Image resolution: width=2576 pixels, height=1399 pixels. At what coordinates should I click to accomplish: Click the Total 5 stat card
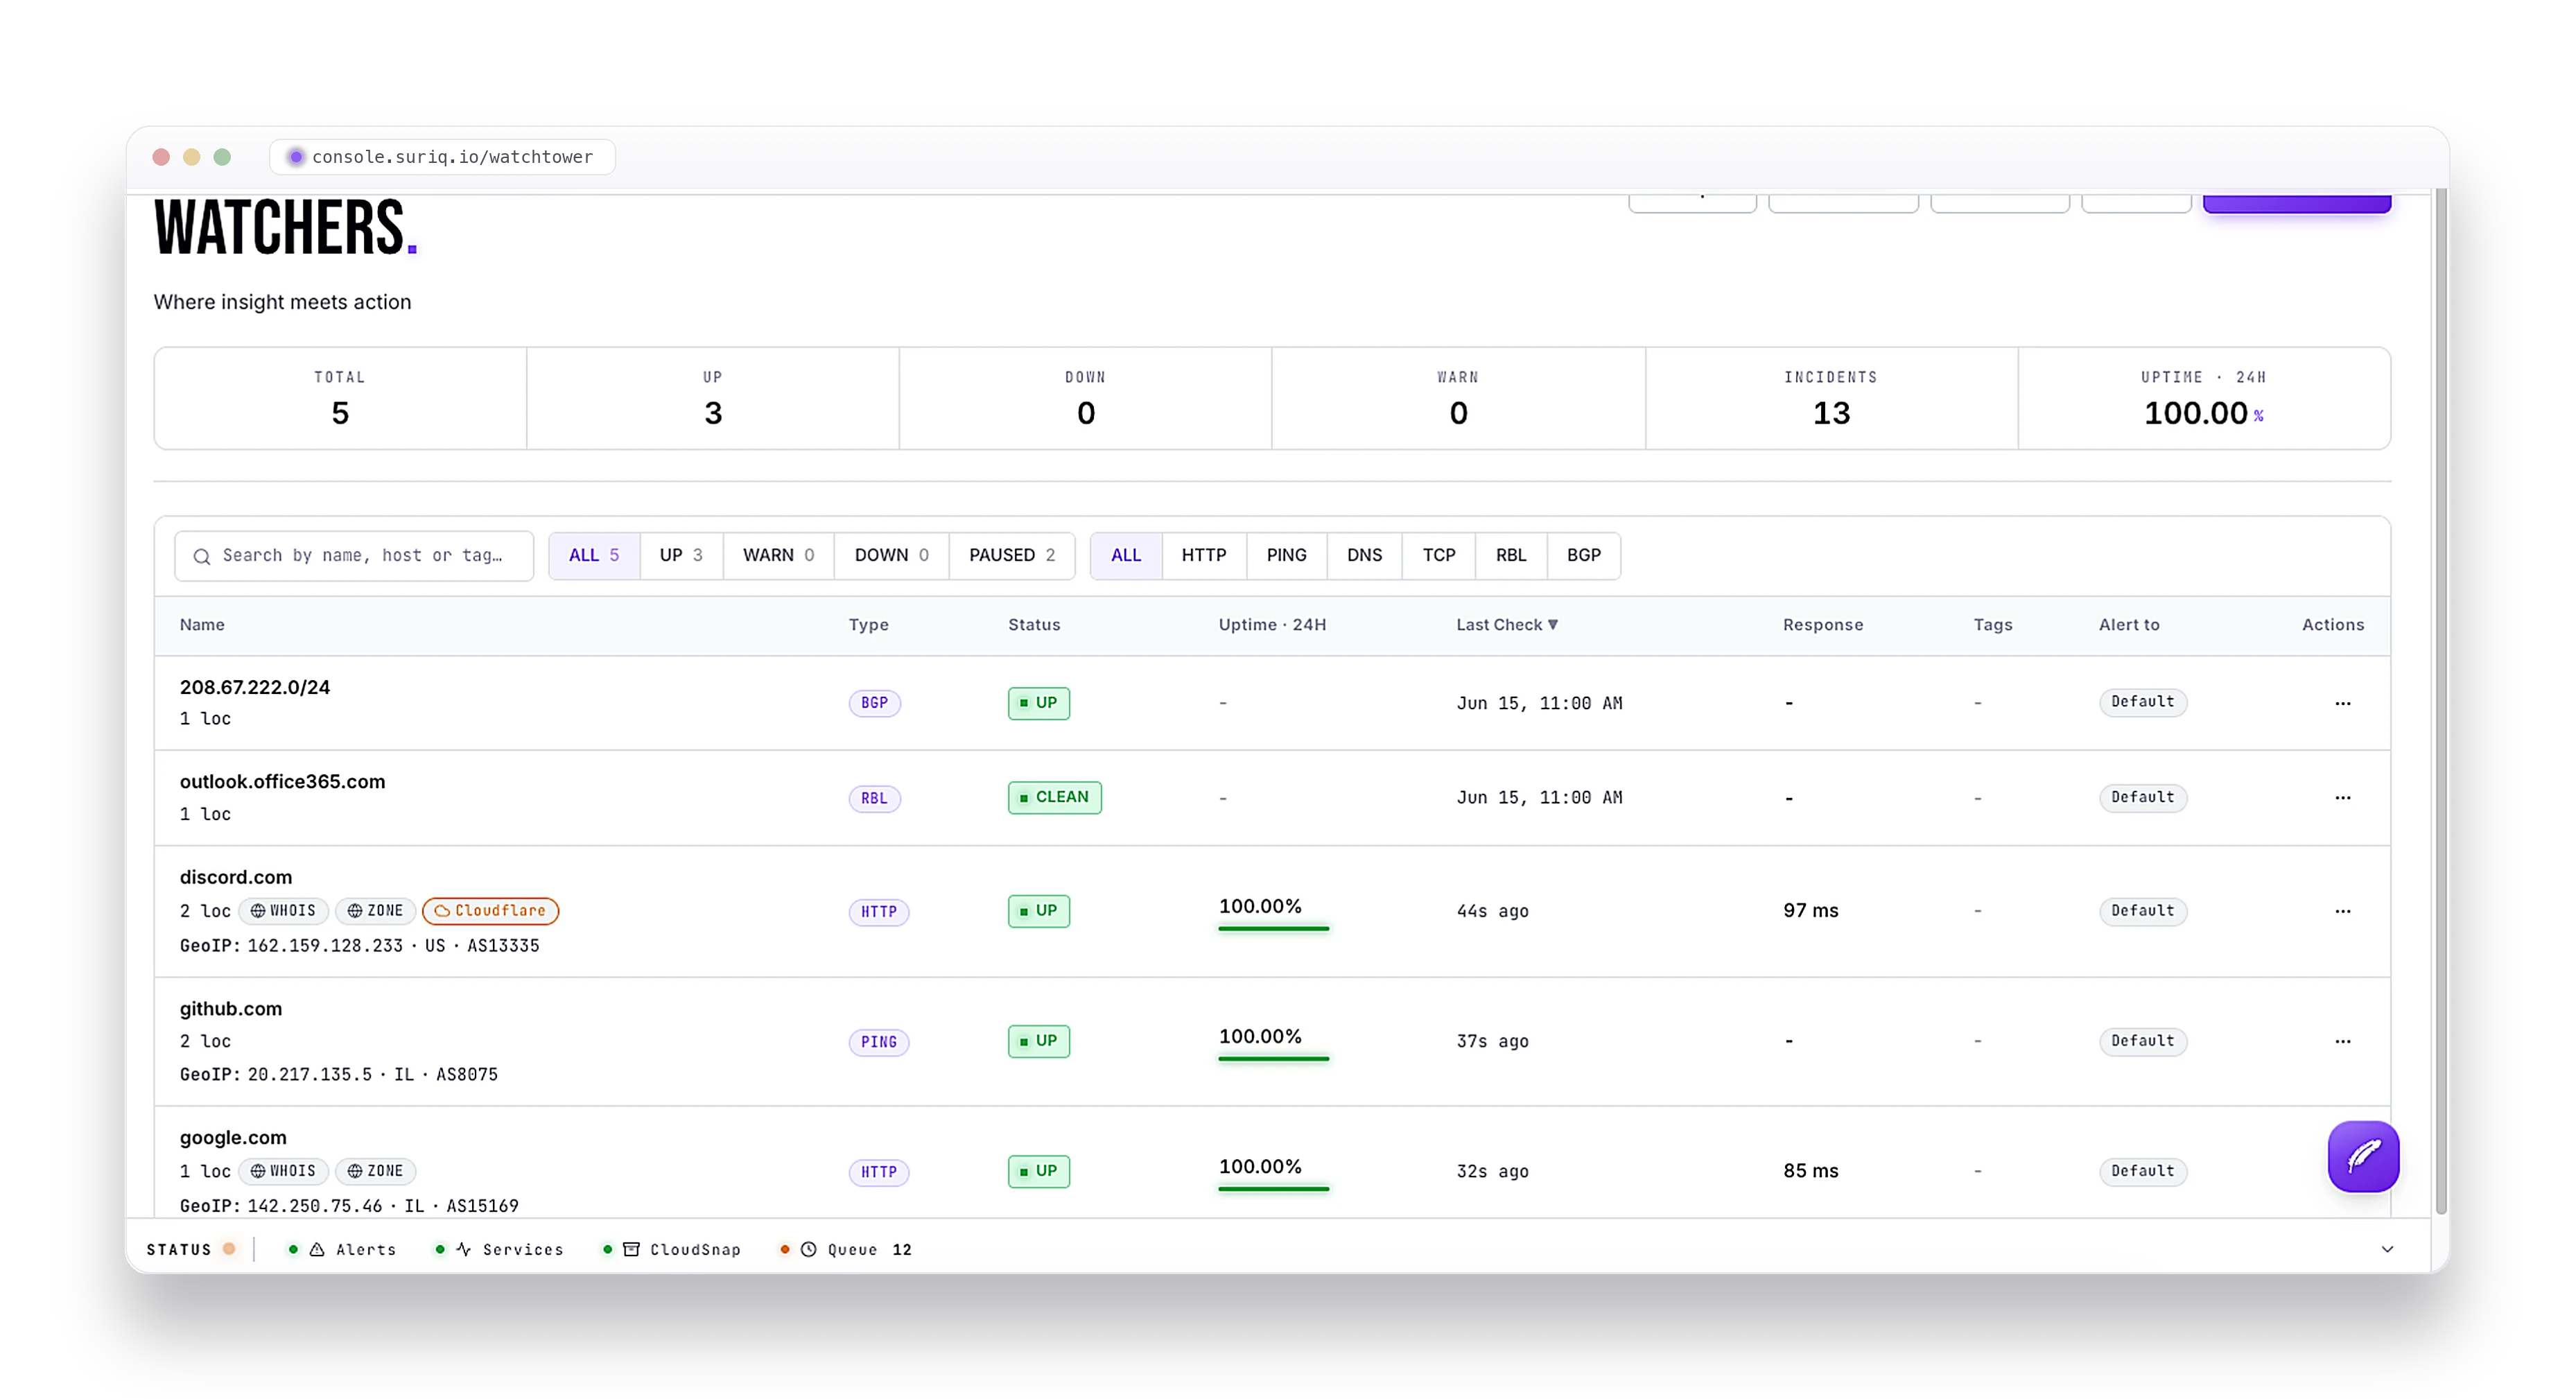point(340,399)
